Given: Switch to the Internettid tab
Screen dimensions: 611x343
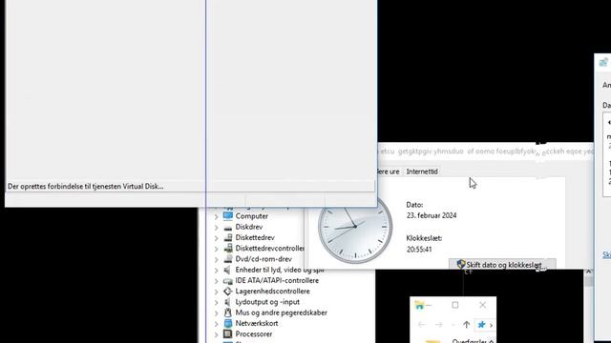Looking at the screenshot, I should click(x=422, y=171).
